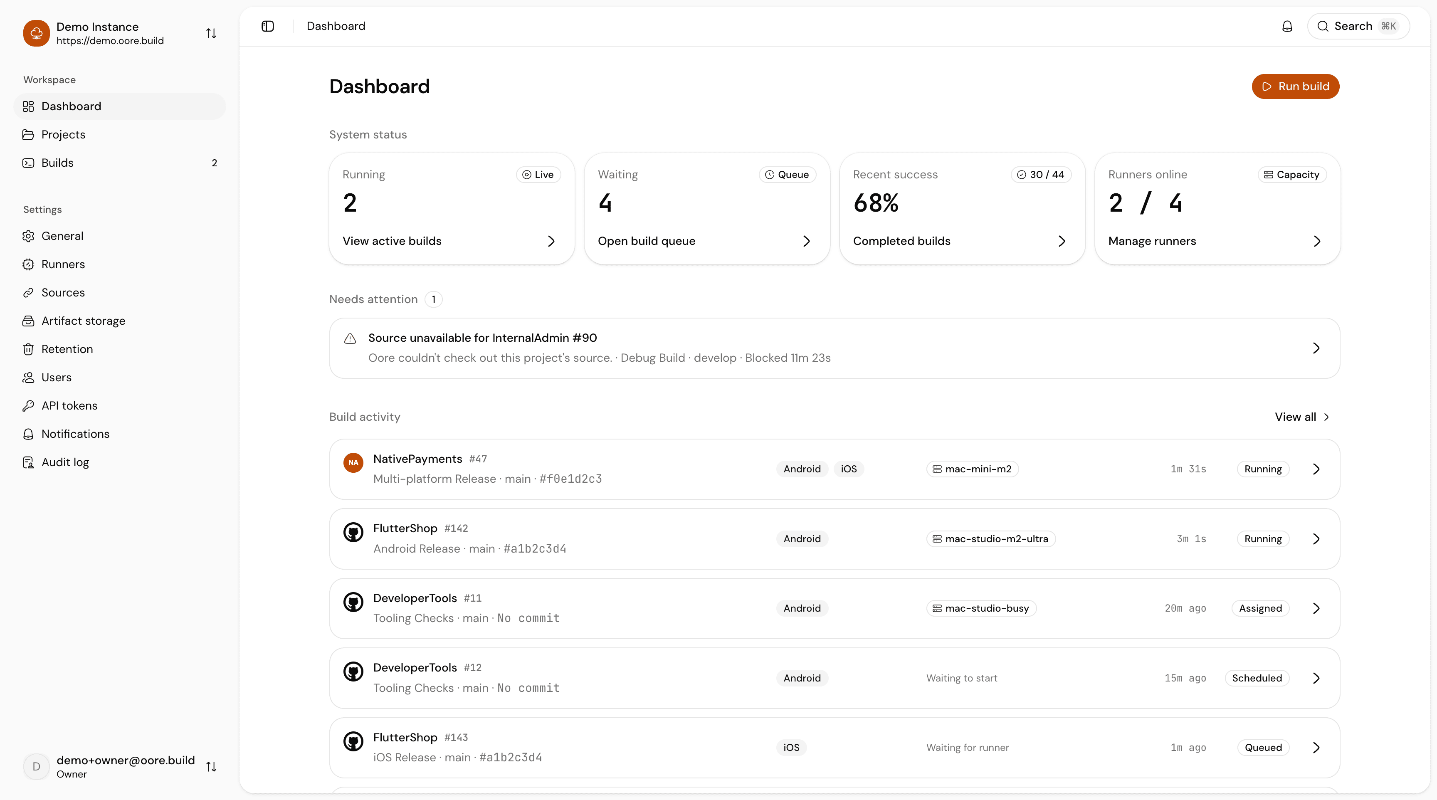Open the account menu arrows for demo+owner
1437x800 pixels.
(x=211, y=766)
